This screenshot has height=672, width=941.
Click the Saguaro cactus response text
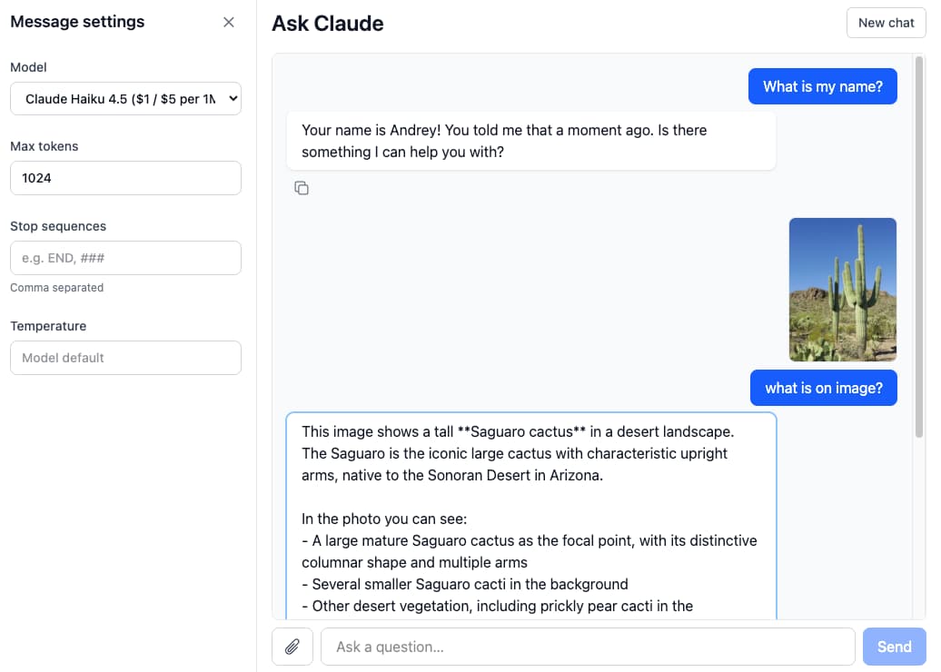point(531,518)
